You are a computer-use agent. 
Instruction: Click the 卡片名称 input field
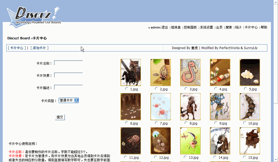(x=68, y=63)
